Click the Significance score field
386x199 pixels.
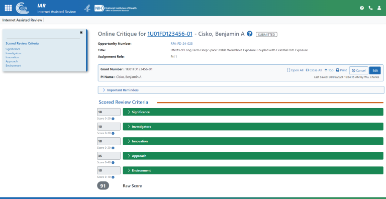[109, 112]
